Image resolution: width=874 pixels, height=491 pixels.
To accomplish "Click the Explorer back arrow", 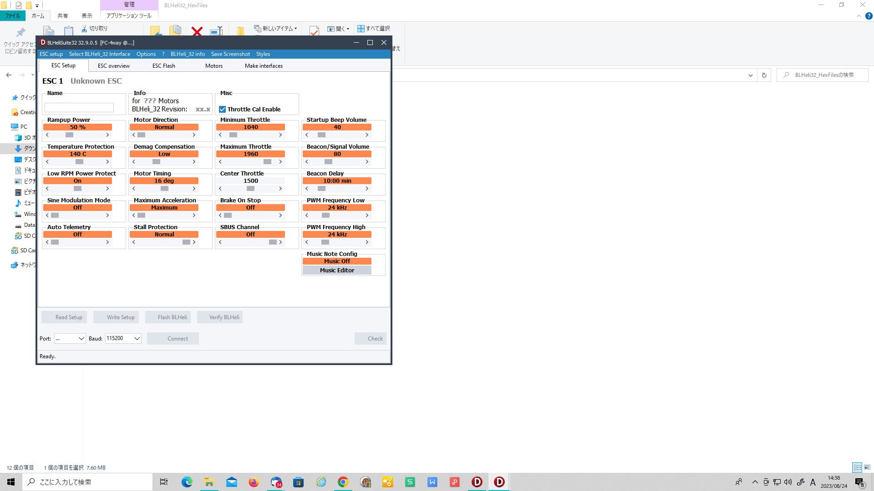I will tap(9, 75).
